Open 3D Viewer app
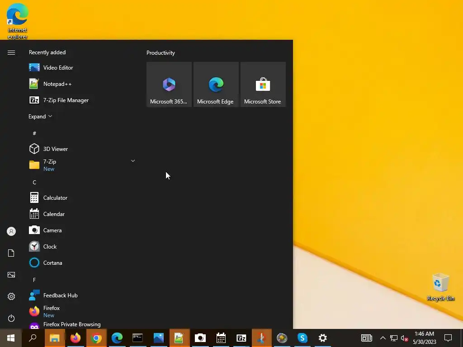 [x=82, y=149]
